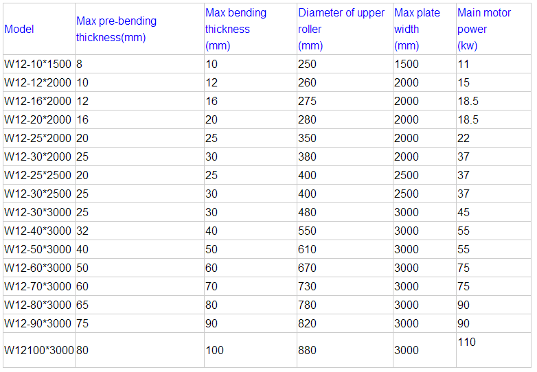The width and height of the screenshot is (537, 372).
Task: Select the Main motor power header
Action: click(x=484, y=29)
